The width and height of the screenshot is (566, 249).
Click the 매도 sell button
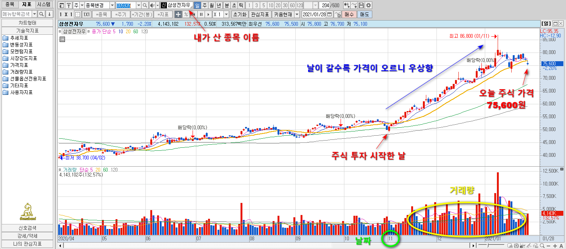click(x=365, y=14)
